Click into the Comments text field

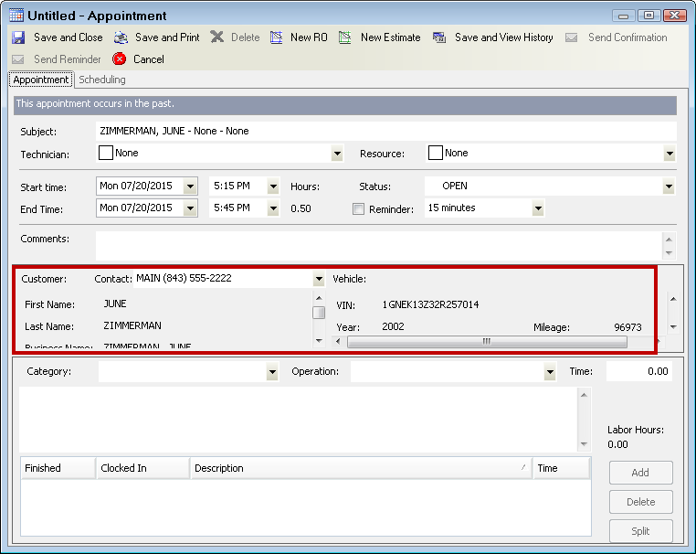pos(378,245)
